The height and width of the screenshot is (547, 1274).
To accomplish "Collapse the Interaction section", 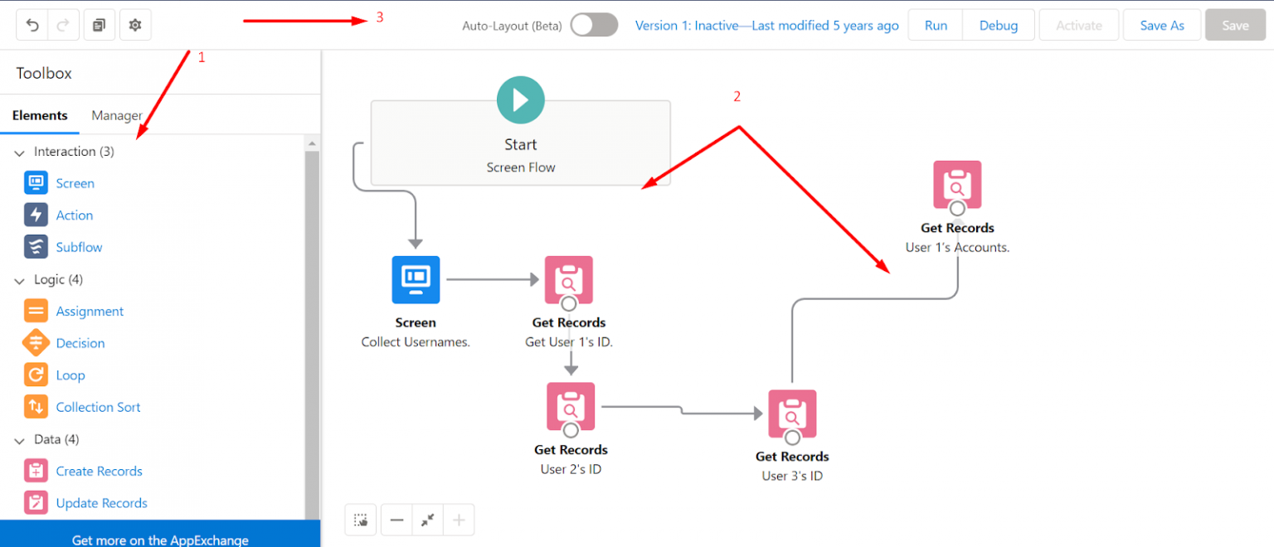I will click(x=18, y=152).
